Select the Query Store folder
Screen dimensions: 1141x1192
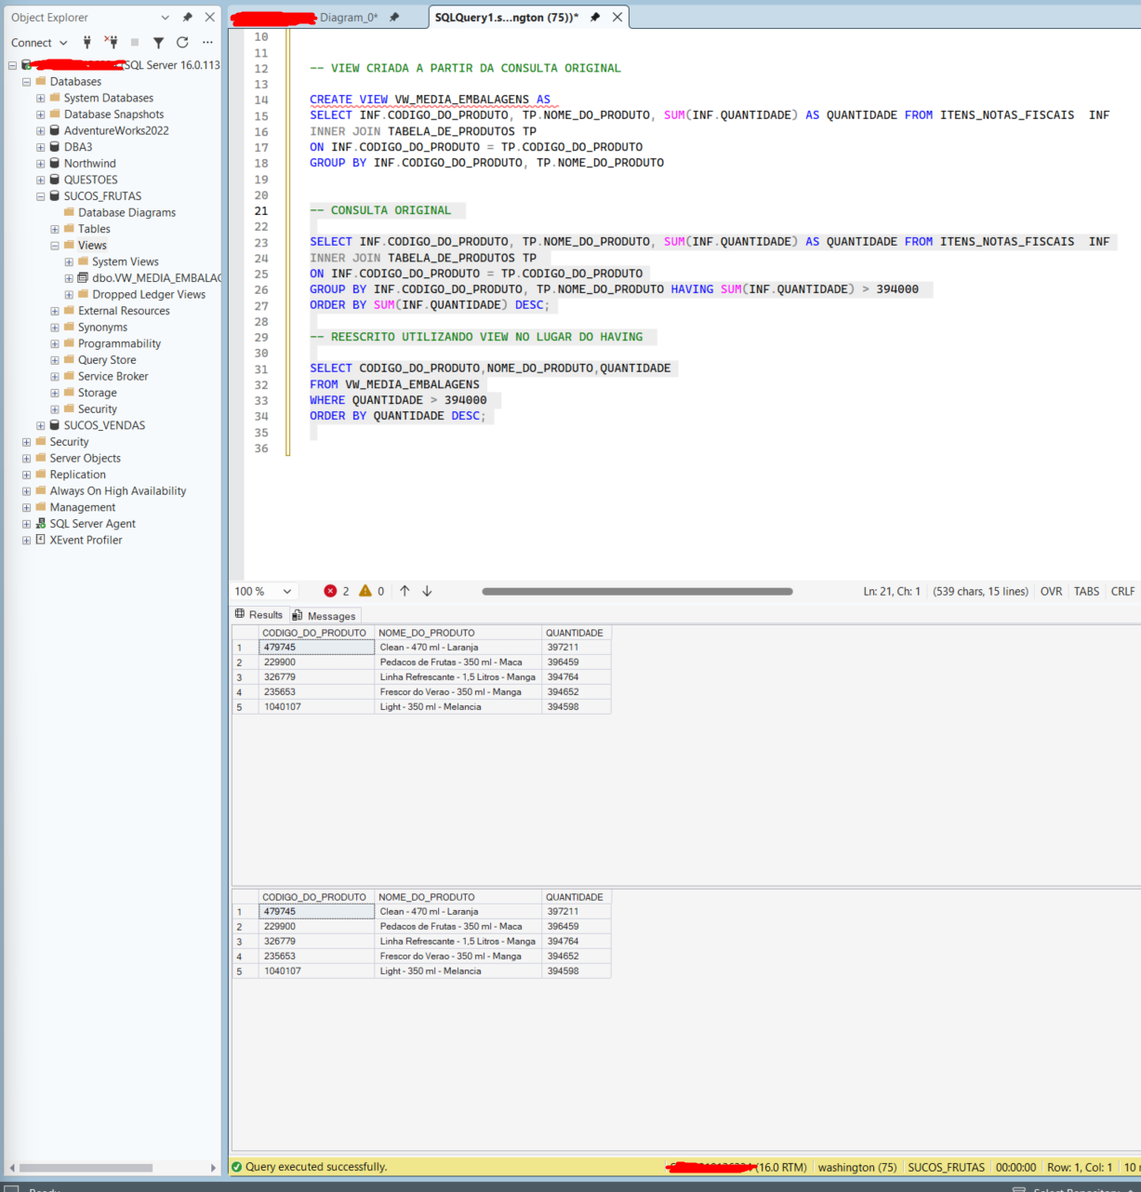107,360
